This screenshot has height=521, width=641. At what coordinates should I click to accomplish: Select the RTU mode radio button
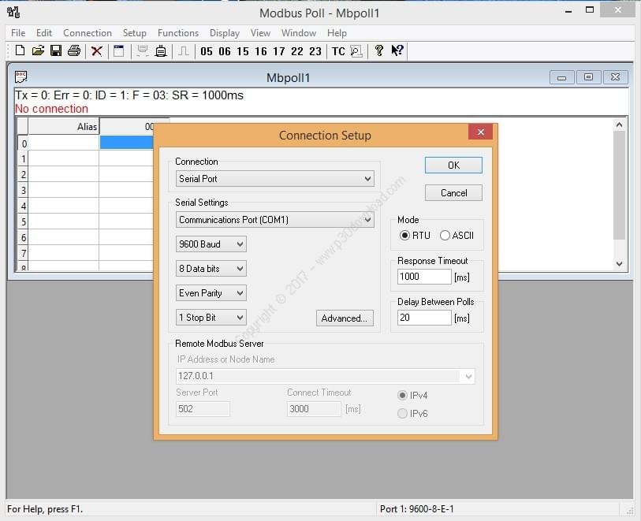405,235
